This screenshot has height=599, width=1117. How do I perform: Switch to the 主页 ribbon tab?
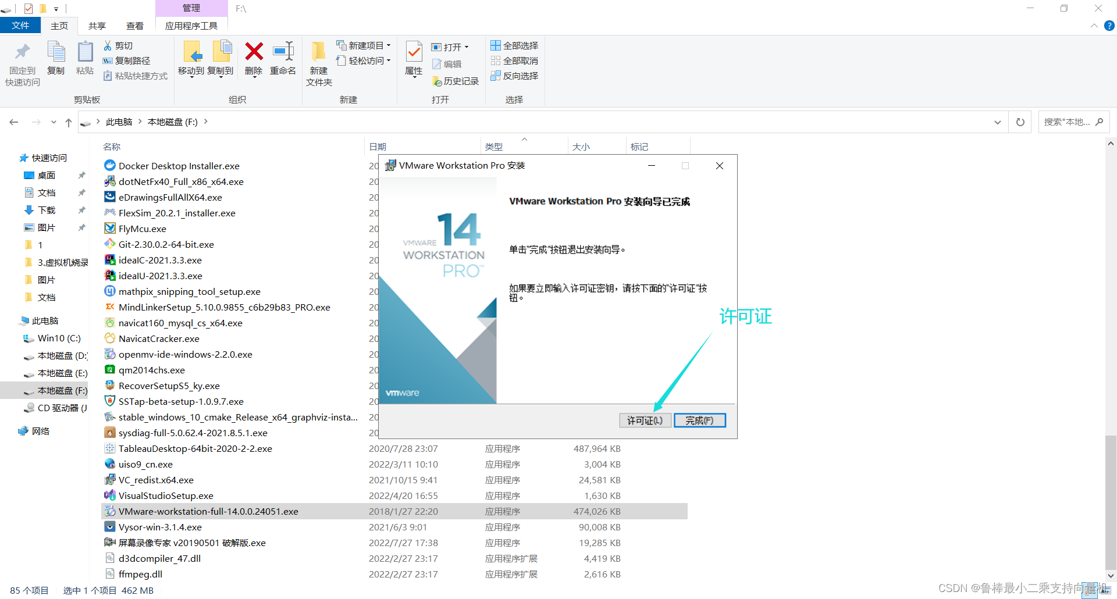coord(59,26)
